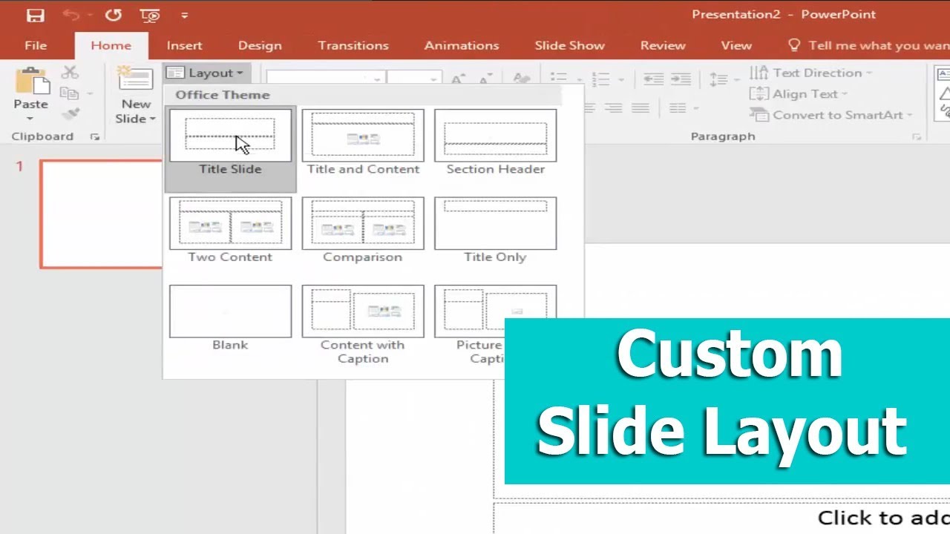950x534 pixels.
Task: Select the Title and Content layout
Action: pos(363,142)
